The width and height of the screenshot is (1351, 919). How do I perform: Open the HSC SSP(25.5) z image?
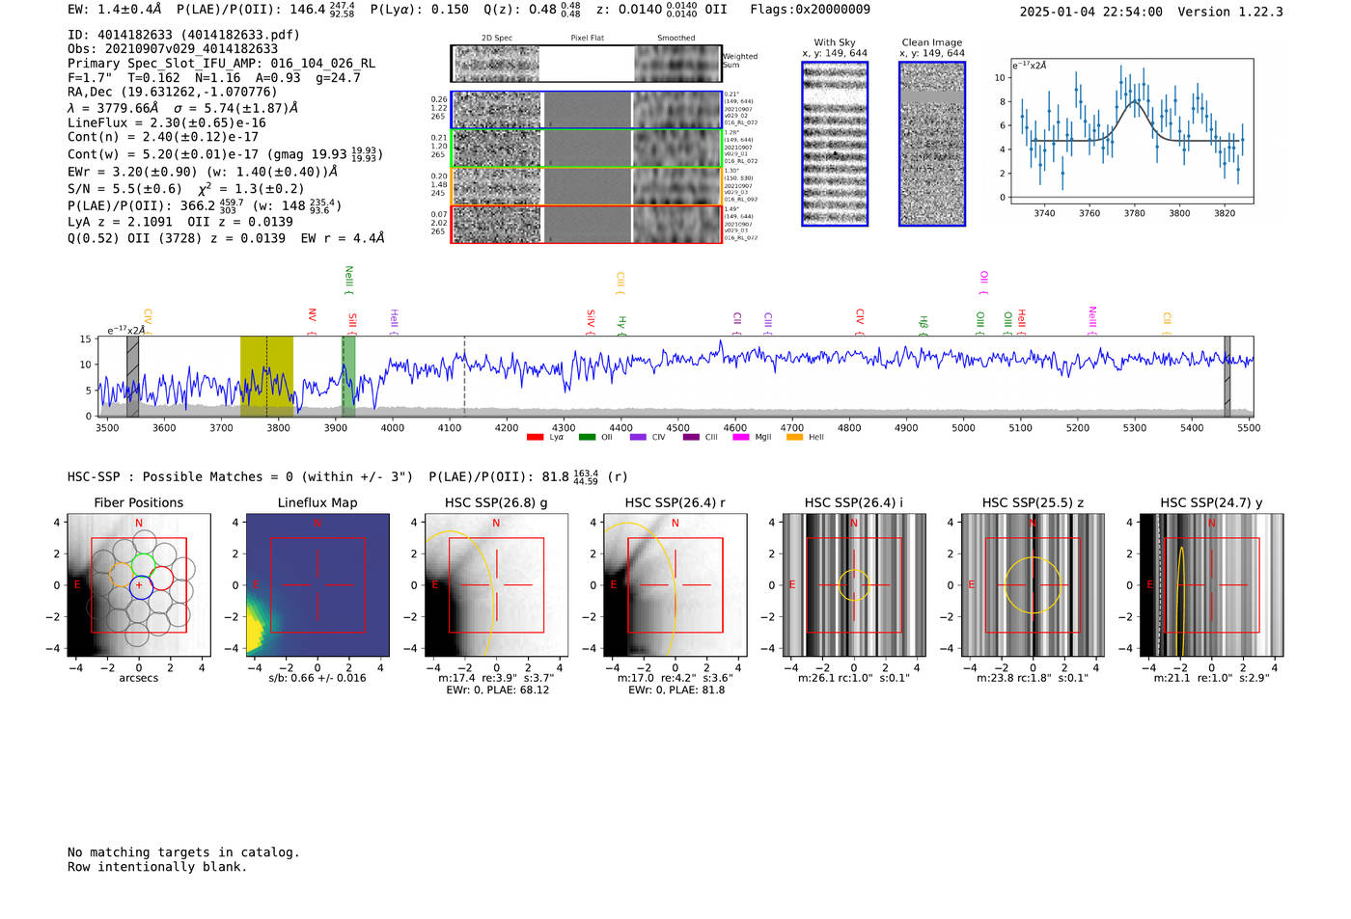point(1033,584)
